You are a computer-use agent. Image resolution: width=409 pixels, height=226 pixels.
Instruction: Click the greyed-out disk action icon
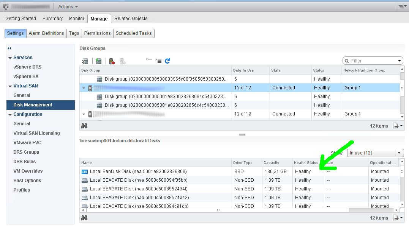coord(123,61)
